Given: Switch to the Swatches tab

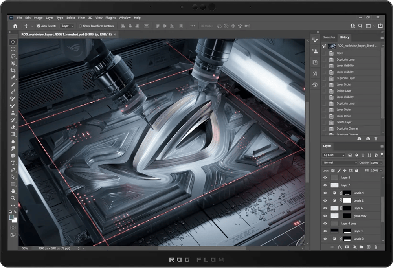Looking at the screenshot, I should 329,37.
